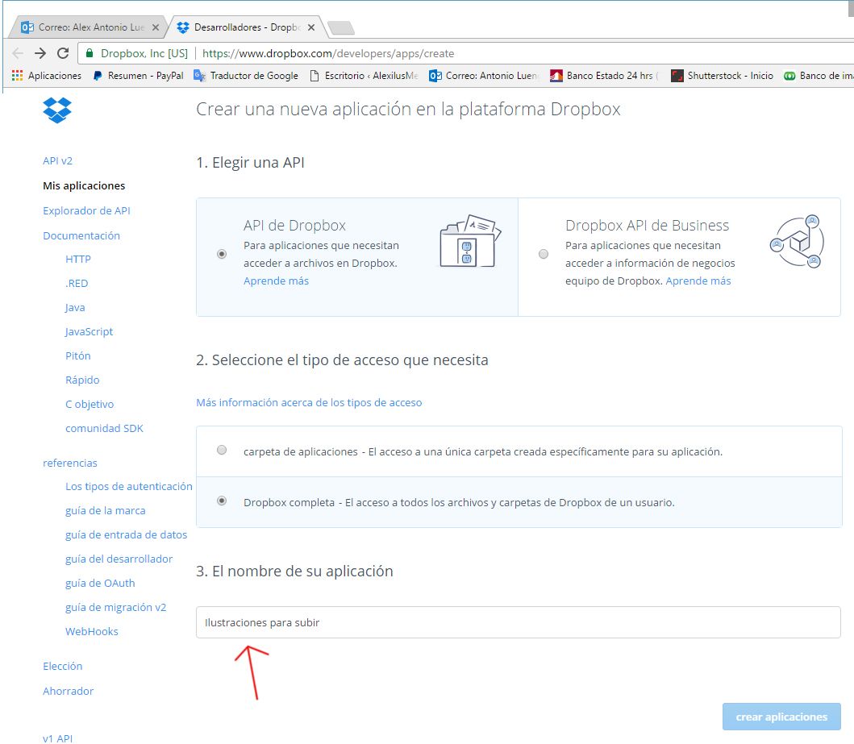This screenshot has width=854, height=744.
Task: Click the browser address bar URL
Action: 328,53
